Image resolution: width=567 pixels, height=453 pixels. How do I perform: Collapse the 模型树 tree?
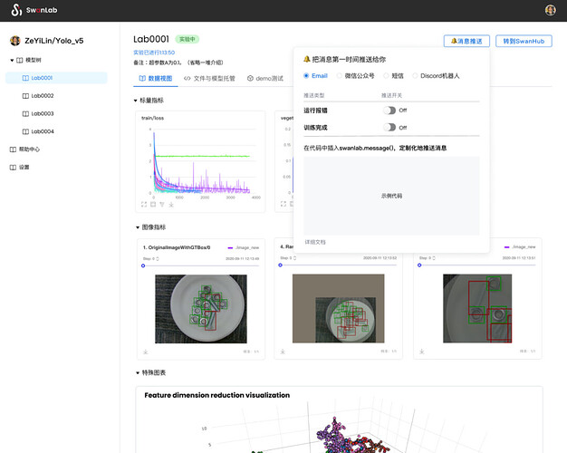click(12, 60)
